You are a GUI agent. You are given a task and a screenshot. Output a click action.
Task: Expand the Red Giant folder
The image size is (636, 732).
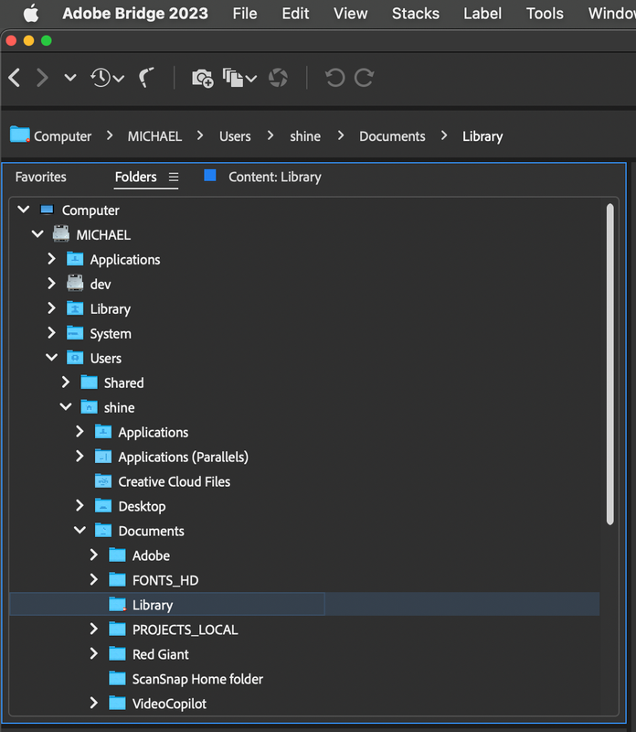click(93, 654)
